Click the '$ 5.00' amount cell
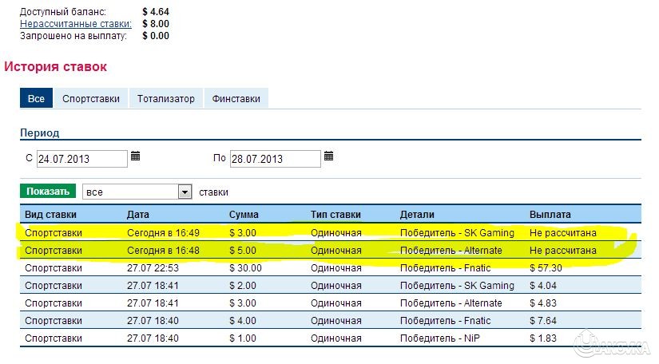Screen dimensions: 659x364 243,250
